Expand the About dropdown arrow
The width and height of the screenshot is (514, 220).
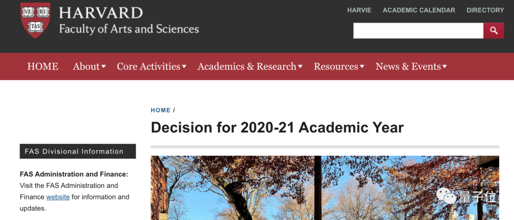103,67
